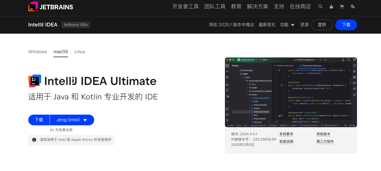Image resolution: width=381 pixels, height=171 pixels.
Task: Open the user account icon
Action: pos(331,7)
